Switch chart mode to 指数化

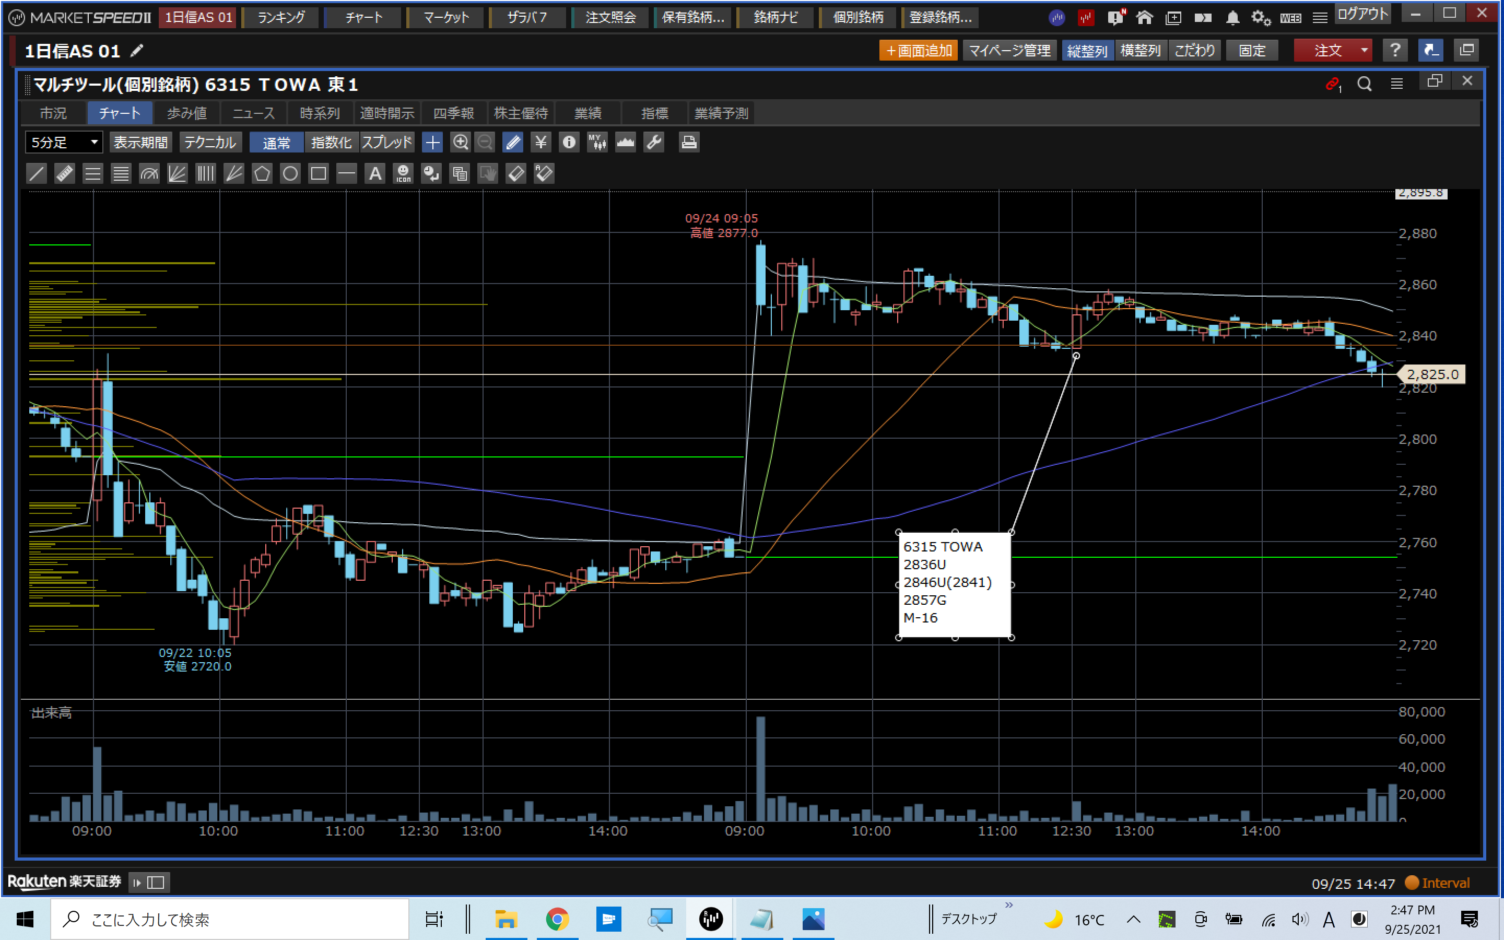click(331, 143)
